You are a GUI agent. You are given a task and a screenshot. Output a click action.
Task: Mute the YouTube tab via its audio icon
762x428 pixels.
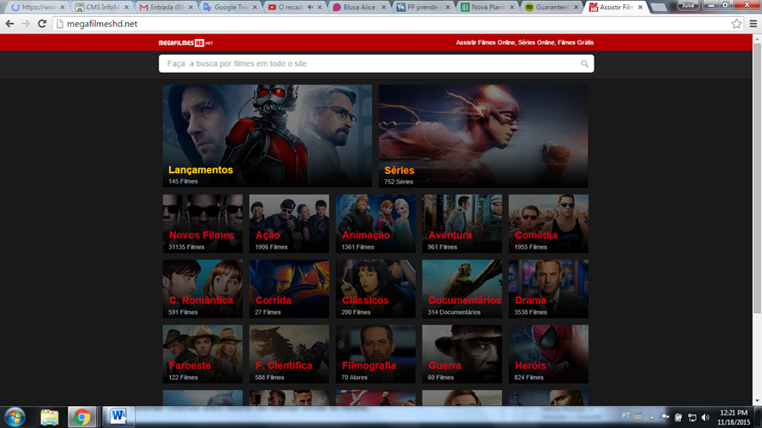[x=311, y=8]
